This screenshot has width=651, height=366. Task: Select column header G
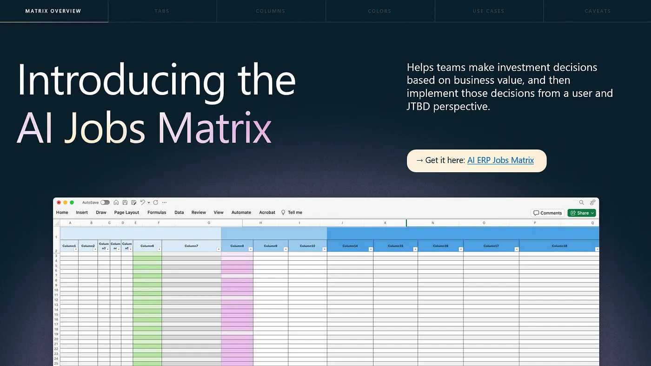(209, 223)
